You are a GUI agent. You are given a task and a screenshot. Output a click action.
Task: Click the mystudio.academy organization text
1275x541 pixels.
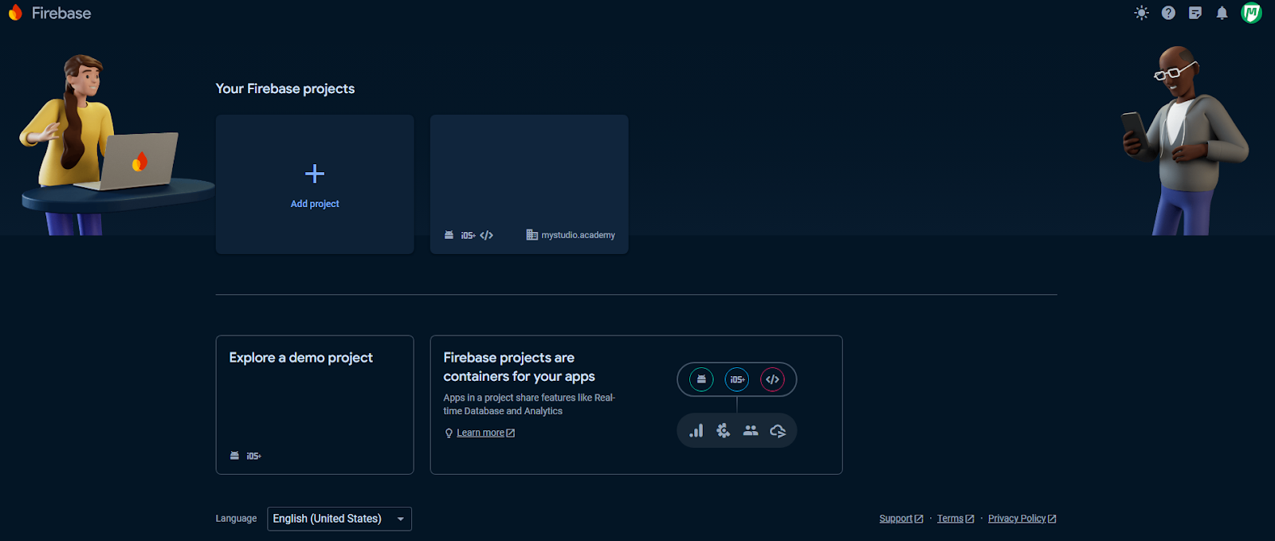click(578, 235)
